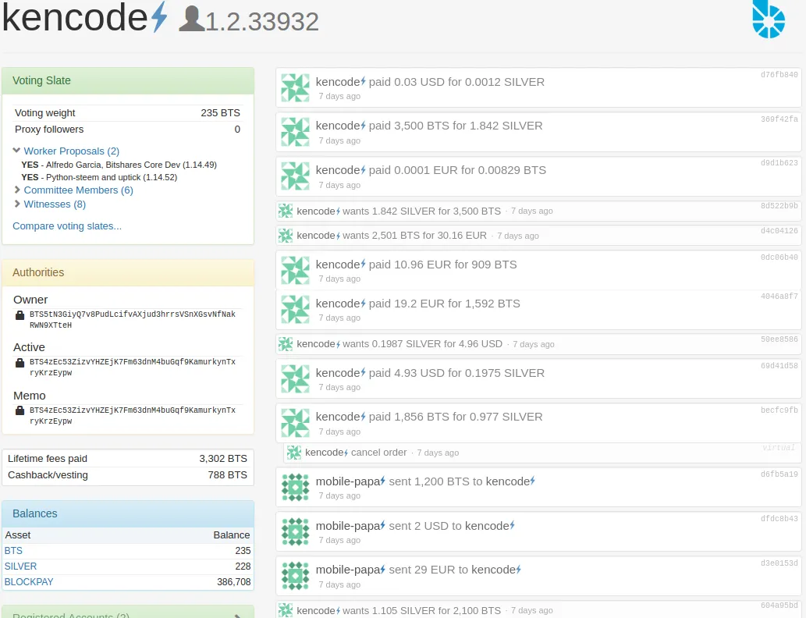Click small identicon of wants 1.842 SILVER row
Screen dimensions: 806x618
pyautogui.click(x=286, y=211)
